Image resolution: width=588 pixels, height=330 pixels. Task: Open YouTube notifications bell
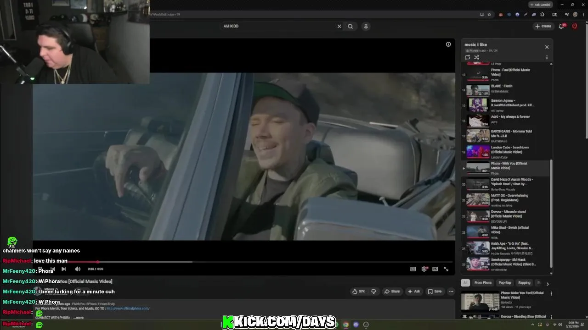[562, 26]
